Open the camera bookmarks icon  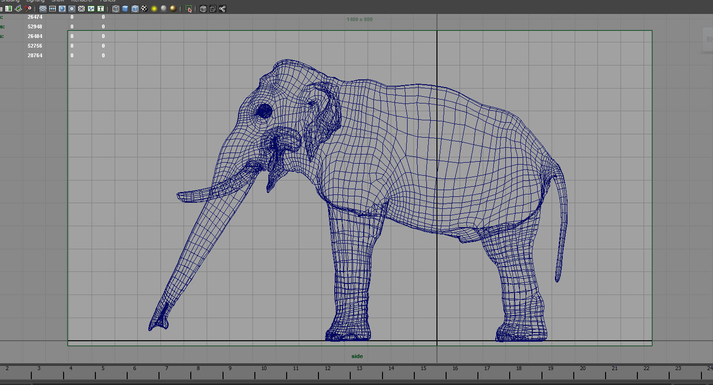coord(8,9)
